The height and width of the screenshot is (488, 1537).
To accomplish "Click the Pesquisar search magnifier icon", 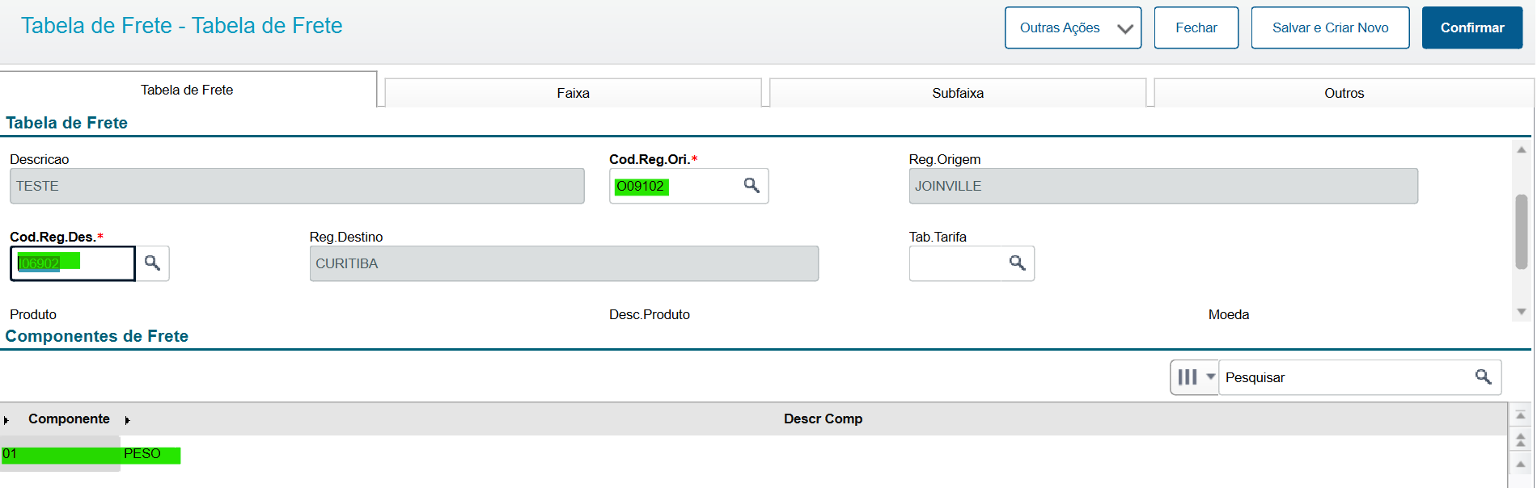I will (1483, 377).
